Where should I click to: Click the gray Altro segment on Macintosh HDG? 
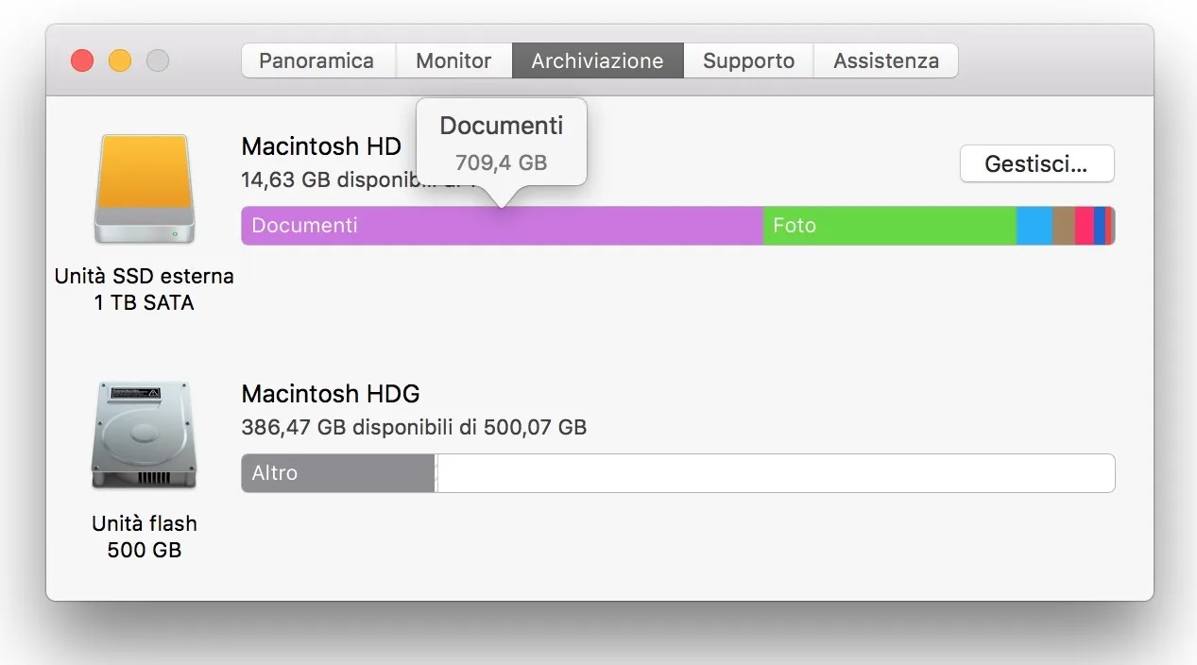coord(335,472)
